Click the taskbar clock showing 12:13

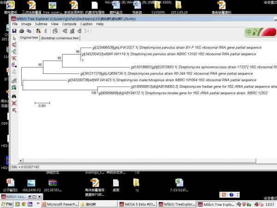click(x=270, y=204)
